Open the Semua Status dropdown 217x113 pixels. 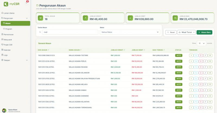pyautogui.click(x=130, y=32)
